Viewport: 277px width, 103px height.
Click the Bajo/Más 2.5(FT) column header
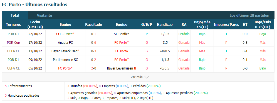tap(202, 25)
